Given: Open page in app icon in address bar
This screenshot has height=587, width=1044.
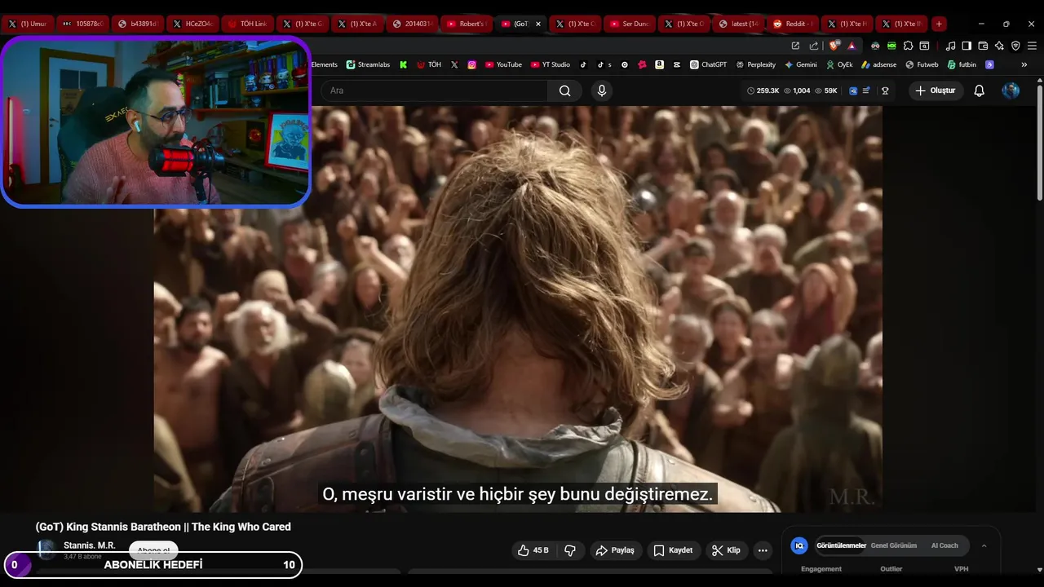Looking at the screenshot, I should (795, 46).
